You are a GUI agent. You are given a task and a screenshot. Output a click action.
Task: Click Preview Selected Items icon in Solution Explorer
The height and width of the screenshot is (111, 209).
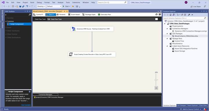point(192,15)
